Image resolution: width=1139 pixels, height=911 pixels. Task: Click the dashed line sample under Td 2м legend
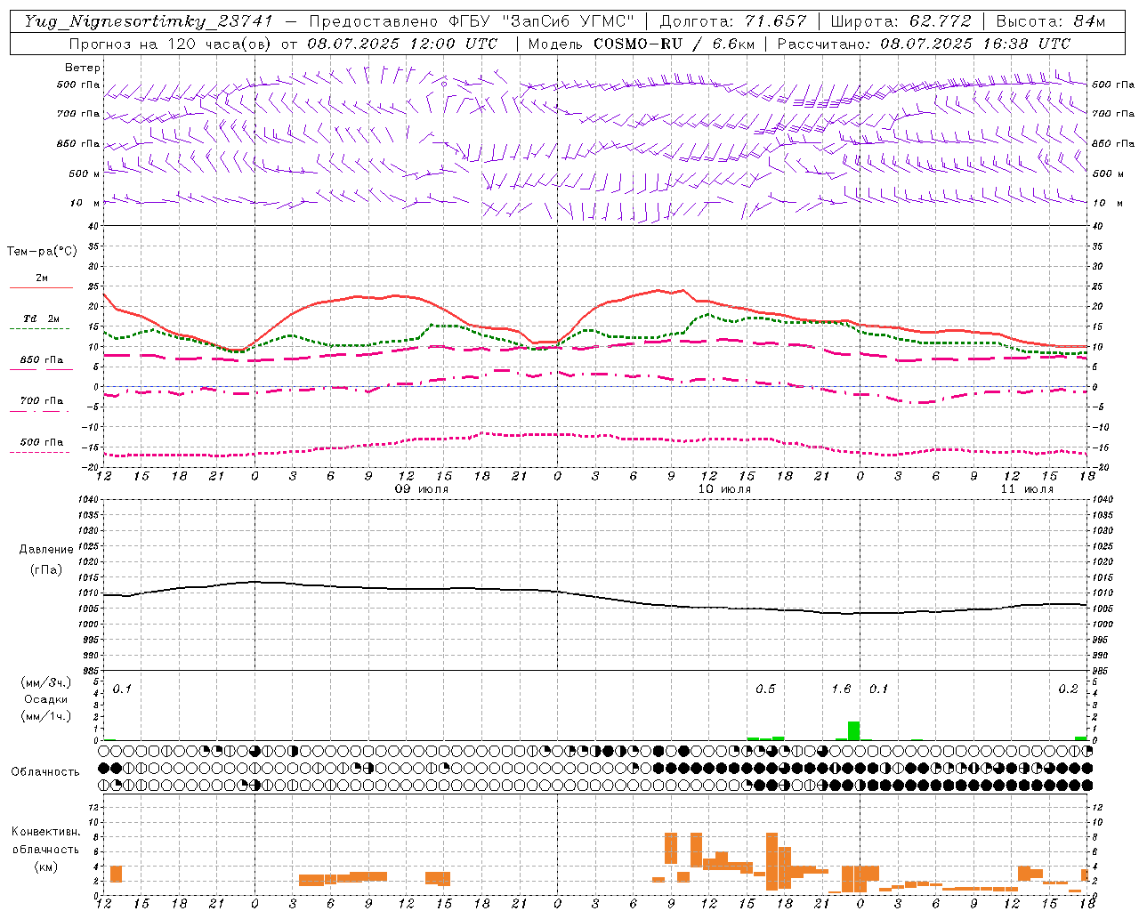click(x=41, y=328)
